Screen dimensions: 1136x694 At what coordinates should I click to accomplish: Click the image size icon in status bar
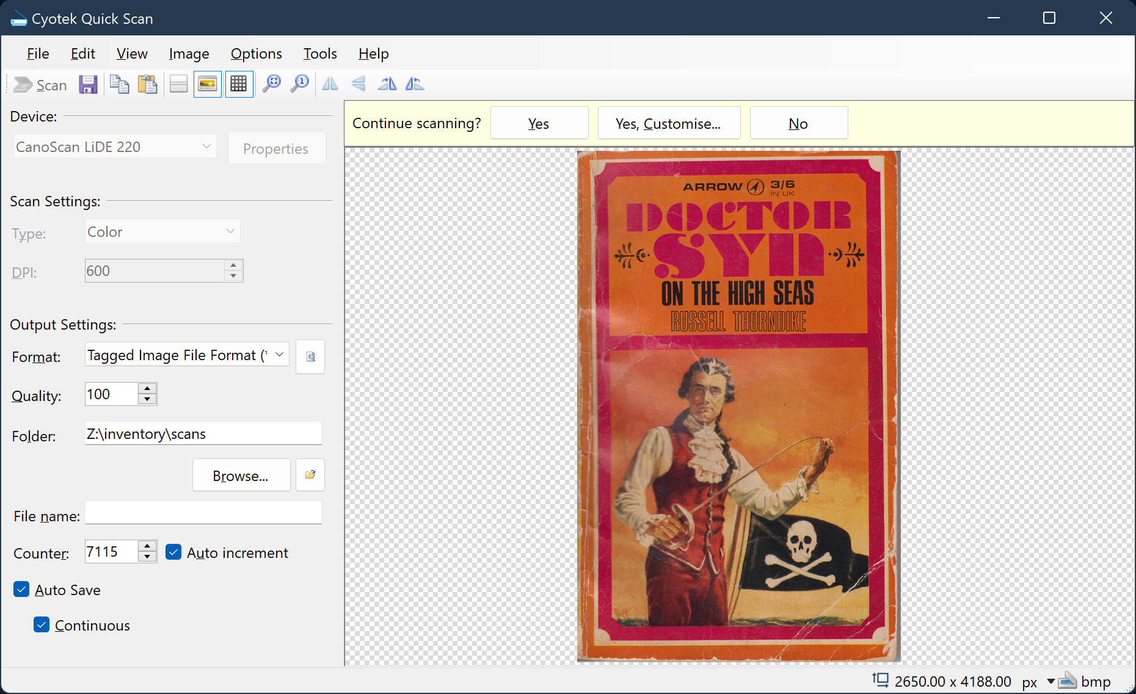tap(880, 681)
